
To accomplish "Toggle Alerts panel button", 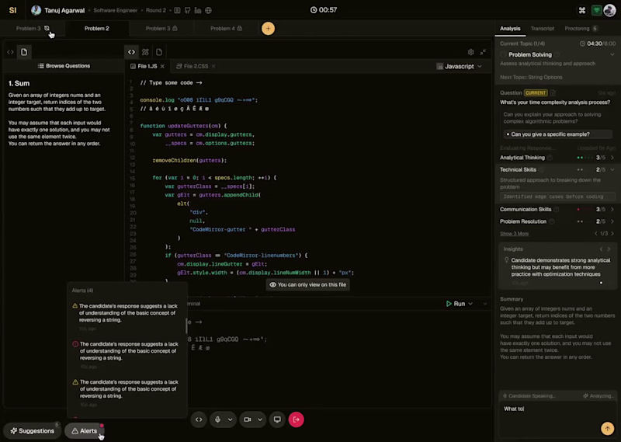I will [85, 431].
